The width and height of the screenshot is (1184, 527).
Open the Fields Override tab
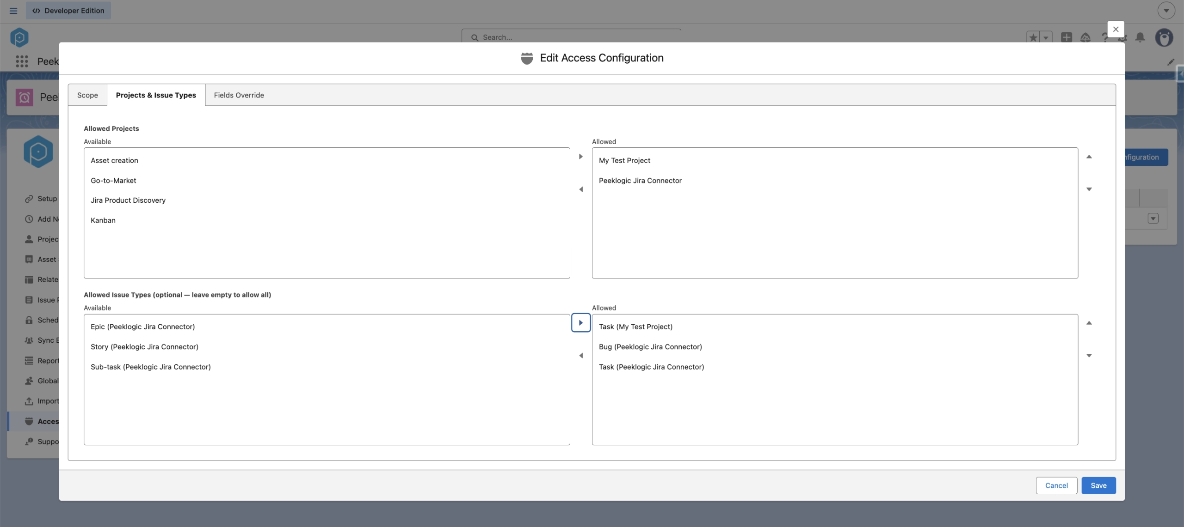tap(239, 95)
